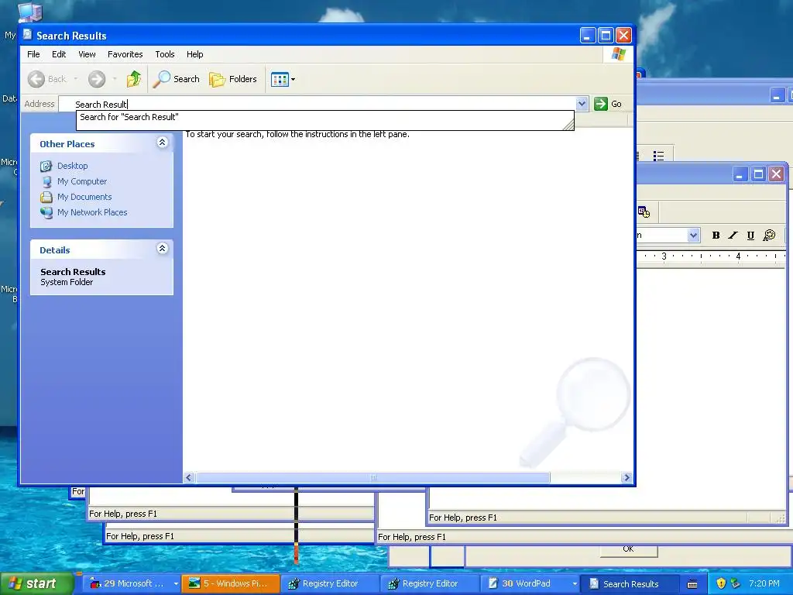Switch to 5 - Windows Pi... taskbar item

coord(231,583)
